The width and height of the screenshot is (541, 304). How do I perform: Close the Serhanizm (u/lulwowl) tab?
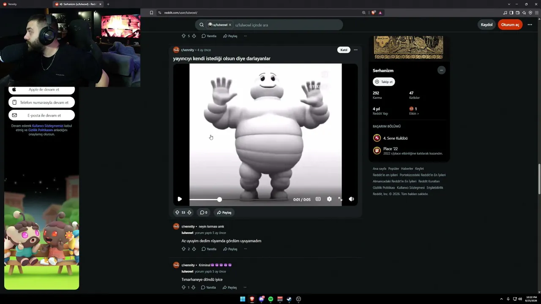click(x=100, y=4)
